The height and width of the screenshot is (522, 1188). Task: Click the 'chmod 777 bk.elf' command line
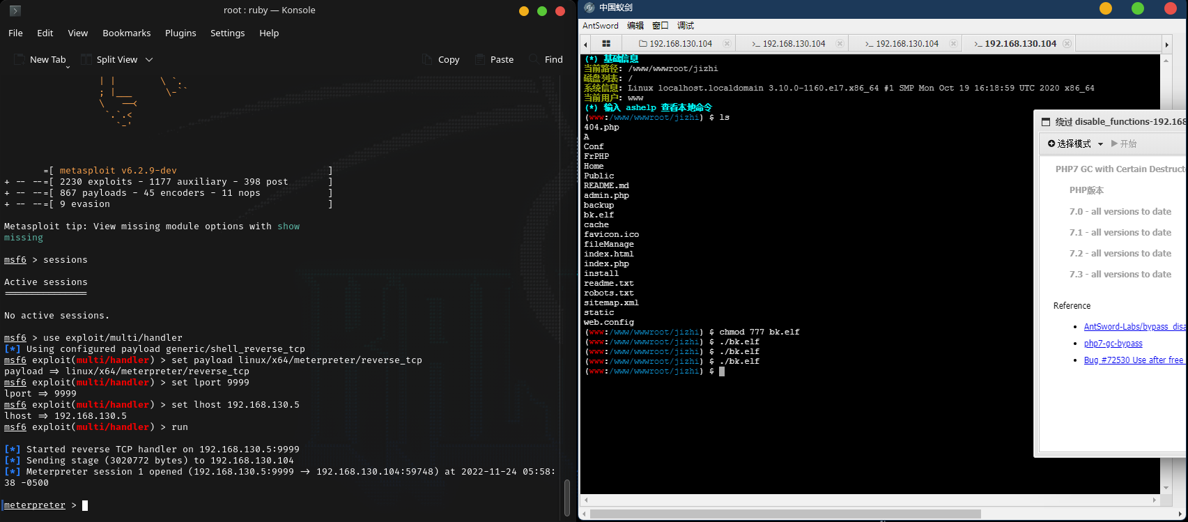(759, 332)
